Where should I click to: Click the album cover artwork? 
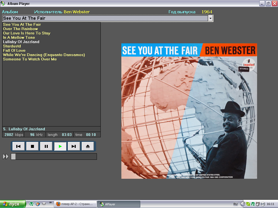point(189,111)
